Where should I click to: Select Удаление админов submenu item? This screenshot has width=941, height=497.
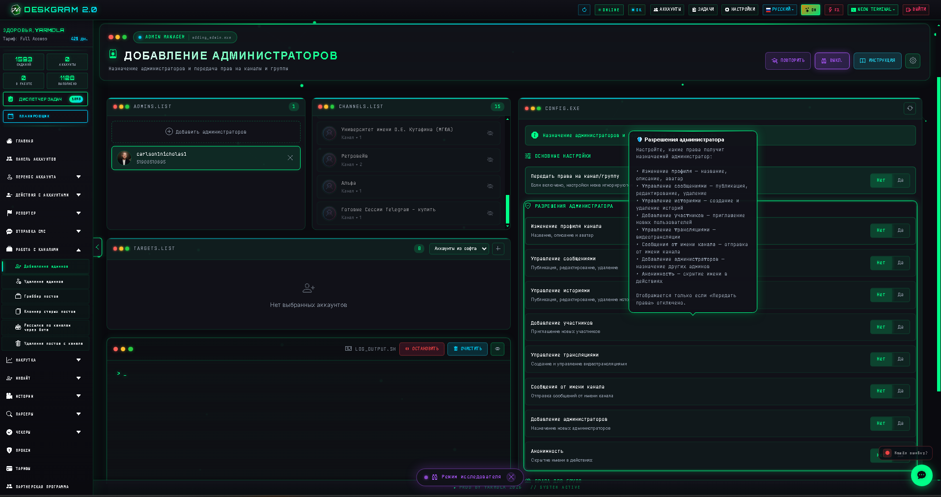46,281
